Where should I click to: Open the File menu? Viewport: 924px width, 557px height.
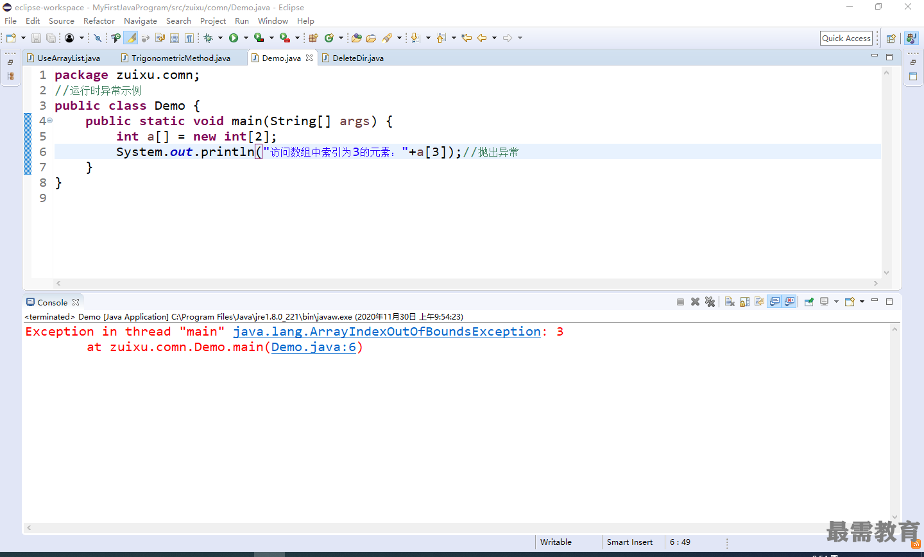click(x=11, y=21)
